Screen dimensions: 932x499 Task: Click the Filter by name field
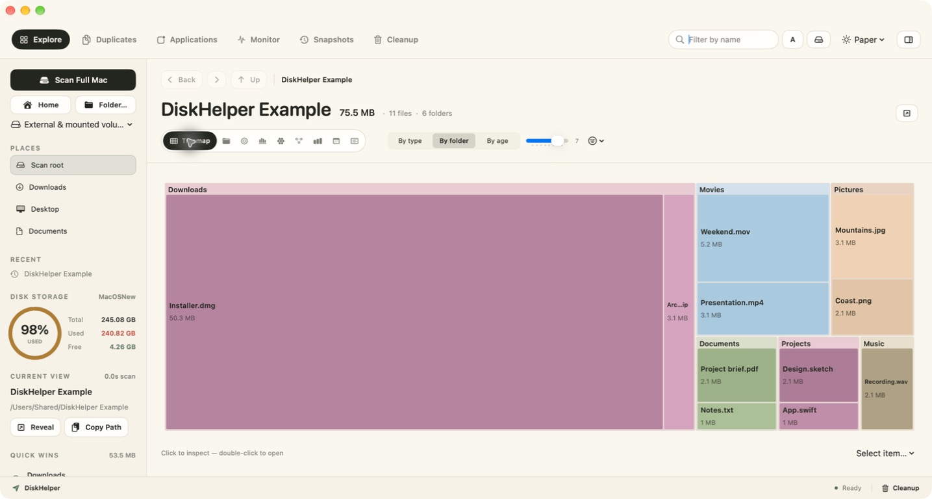pos(724,40)
